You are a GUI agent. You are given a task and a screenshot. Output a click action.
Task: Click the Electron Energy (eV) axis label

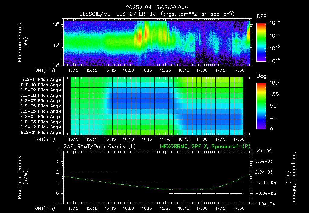click(22, 42)
